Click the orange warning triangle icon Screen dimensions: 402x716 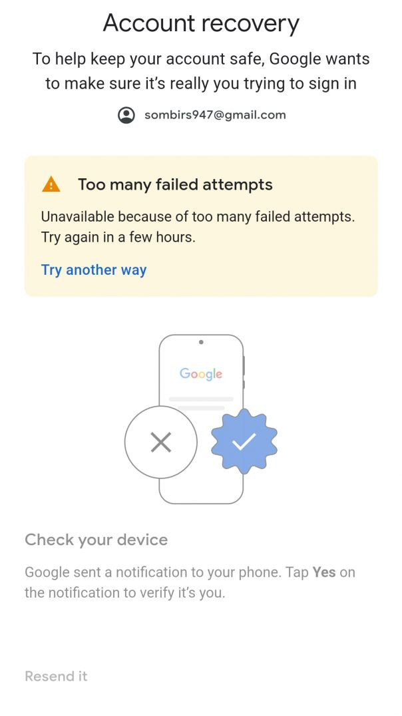pyautogui.click(x=51, y=184)
